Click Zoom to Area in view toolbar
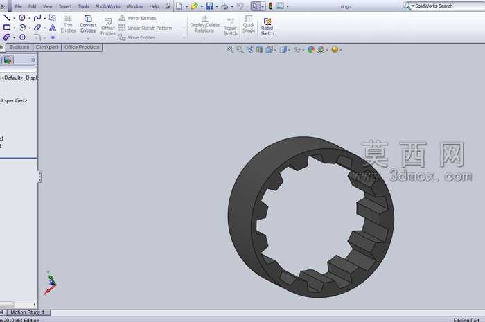Screen dimensions: 485x322 click(x=240, y=49)
